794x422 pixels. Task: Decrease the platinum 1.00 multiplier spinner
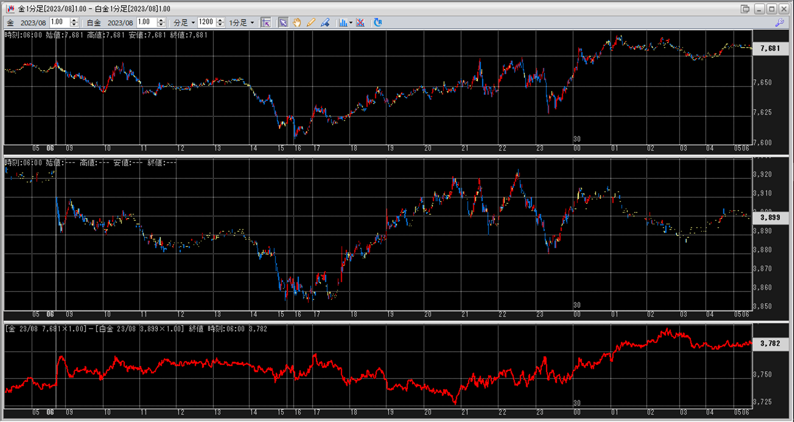pos(161,25)
